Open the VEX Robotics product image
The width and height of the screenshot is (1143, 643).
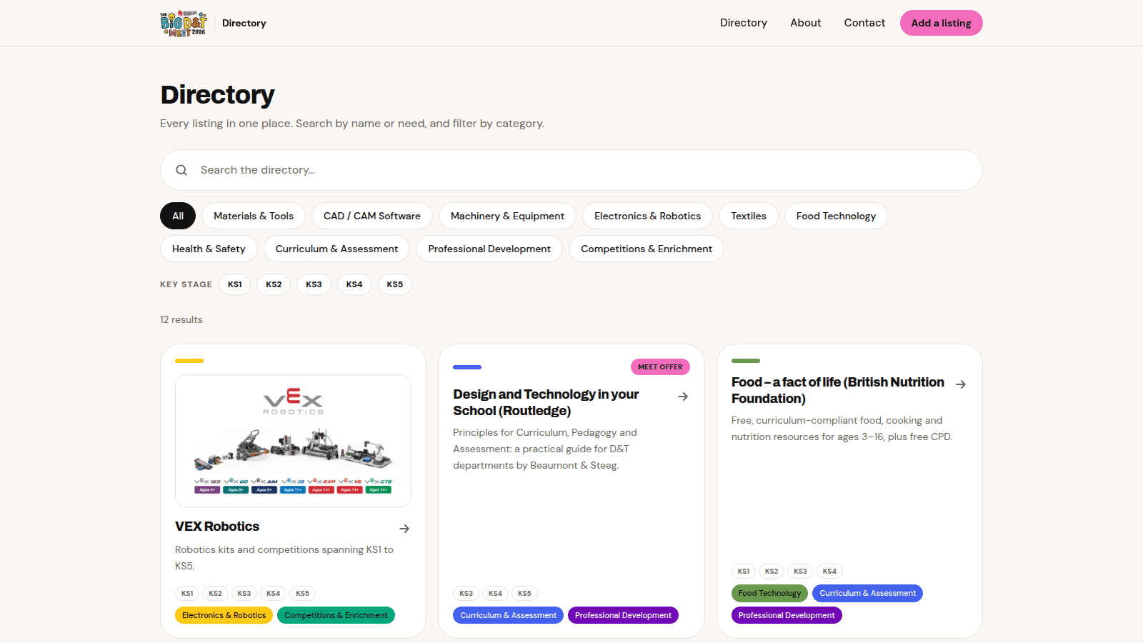293,441
